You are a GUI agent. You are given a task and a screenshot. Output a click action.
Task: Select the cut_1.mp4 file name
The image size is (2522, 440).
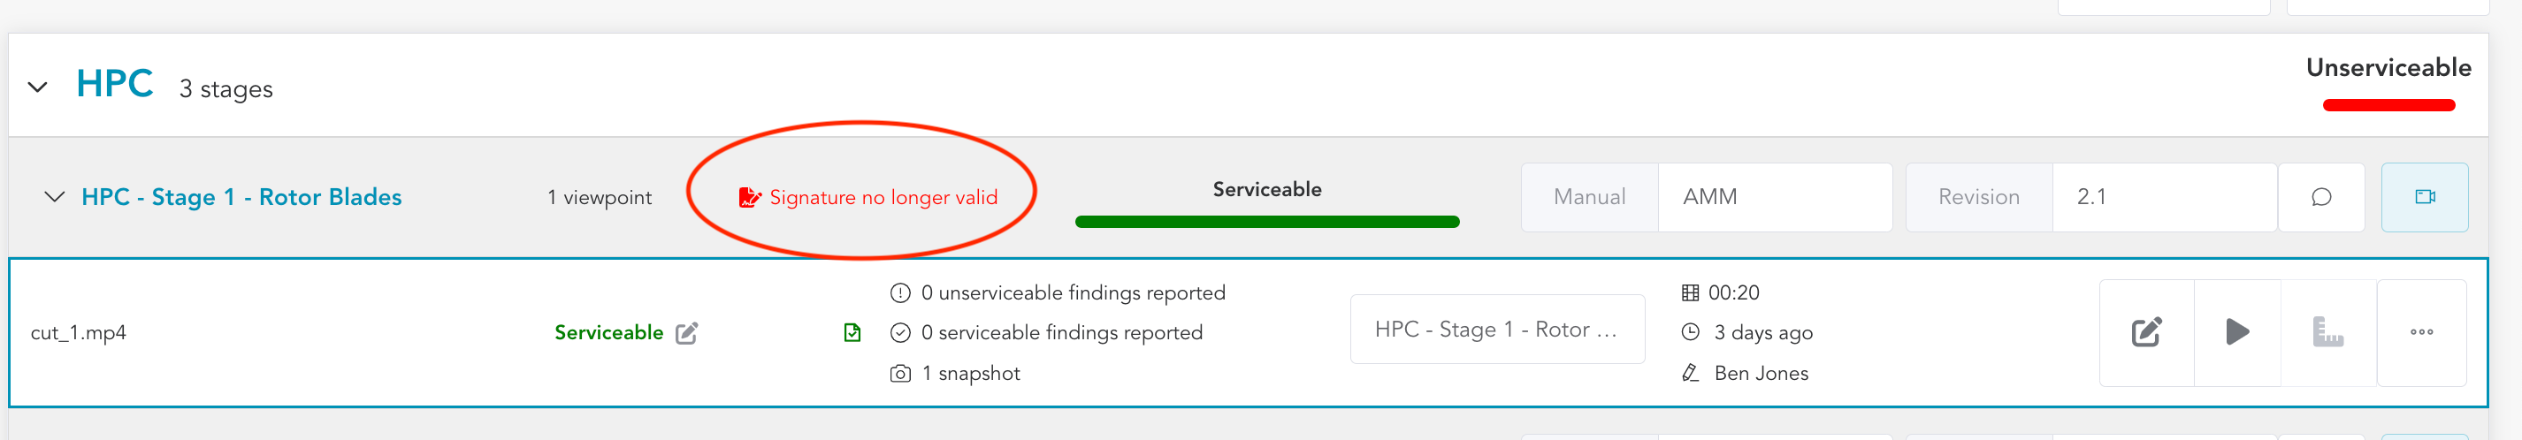pyautogui.click(x=79, y=333)
